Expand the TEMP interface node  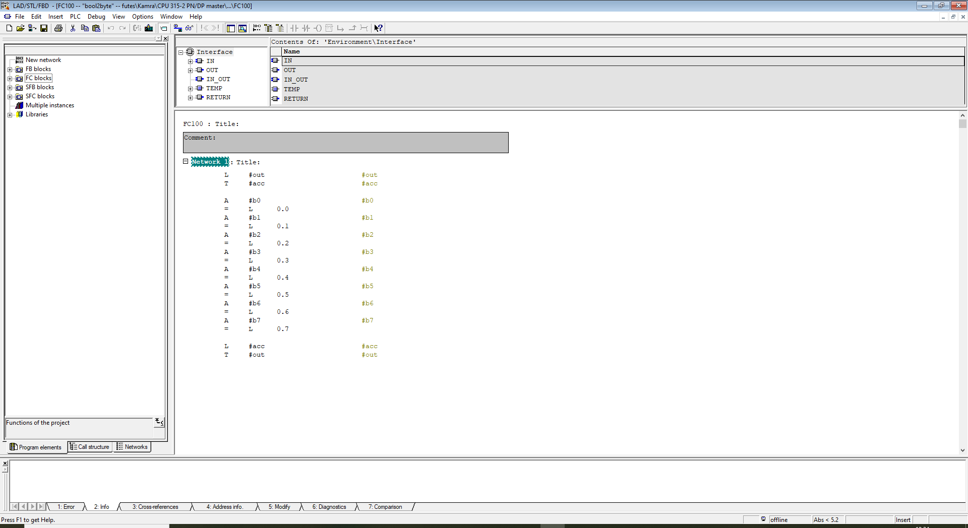[x=190, y=89]
